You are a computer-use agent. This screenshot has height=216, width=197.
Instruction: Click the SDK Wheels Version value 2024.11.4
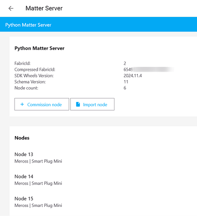133,76
